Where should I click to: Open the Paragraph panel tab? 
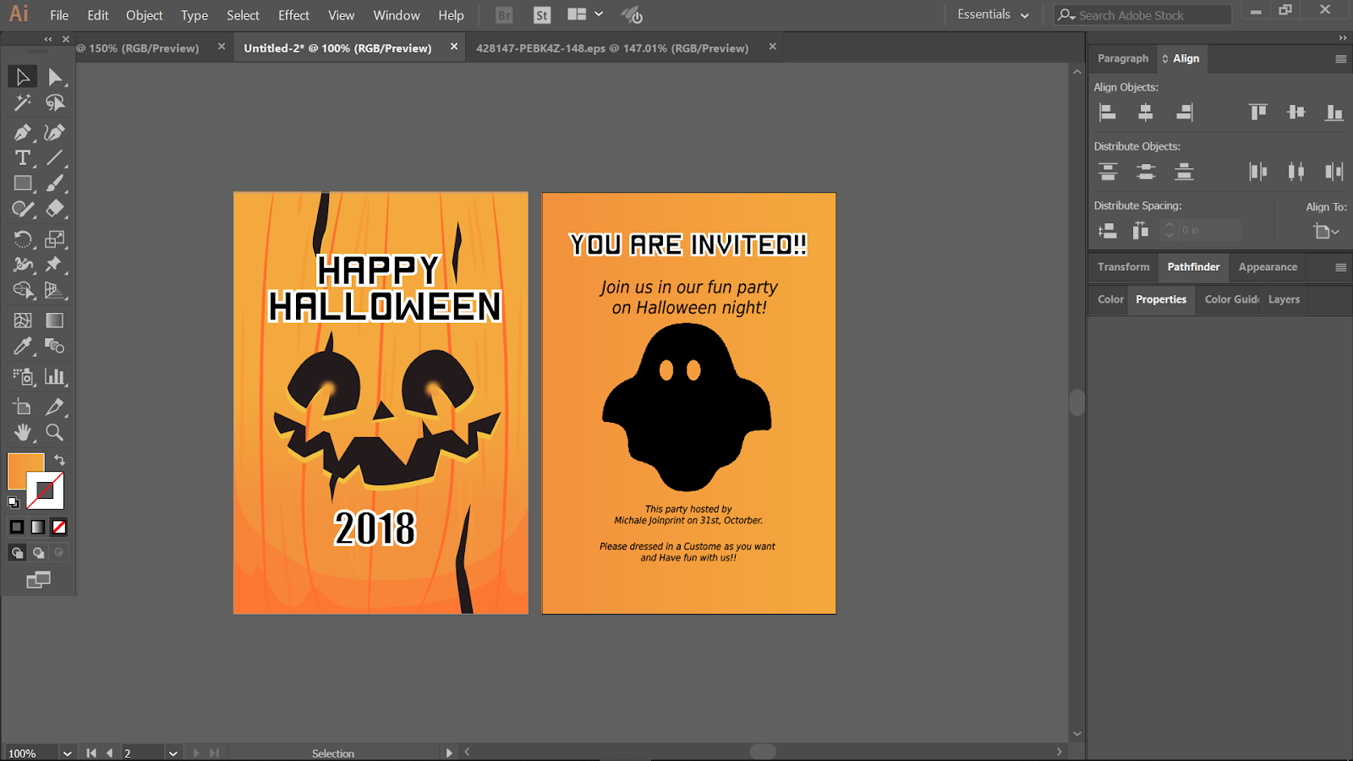(1123, 58)
